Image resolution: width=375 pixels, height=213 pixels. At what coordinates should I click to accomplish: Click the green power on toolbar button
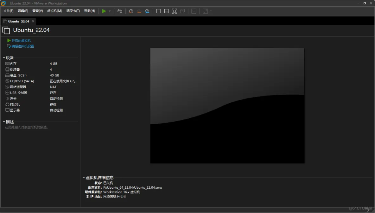(x=105, y=11)
